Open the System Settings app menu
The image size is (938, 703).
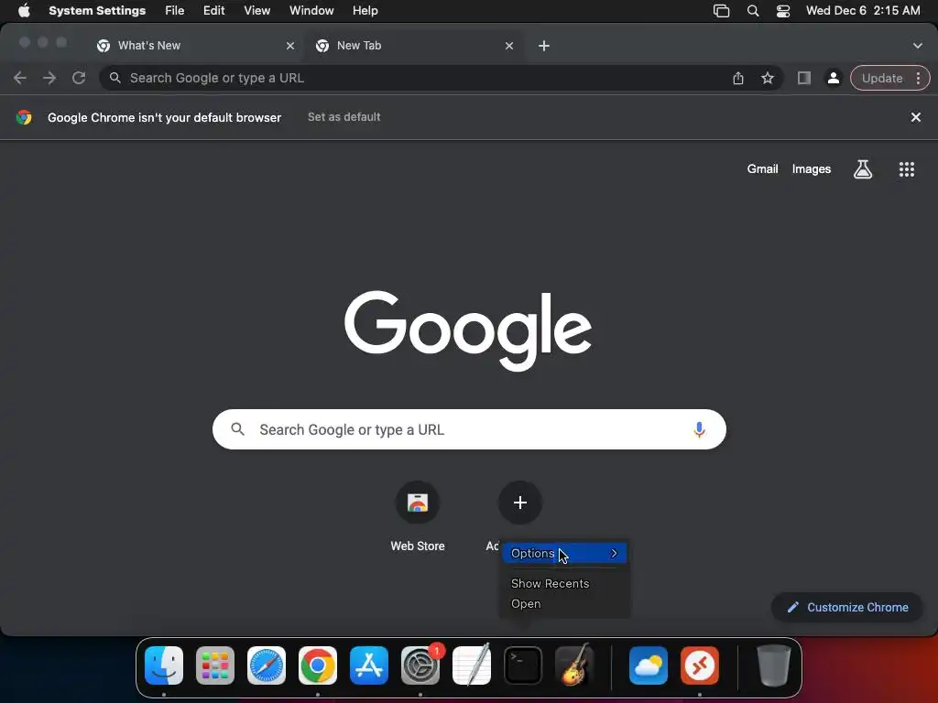[x=97, y=11]
